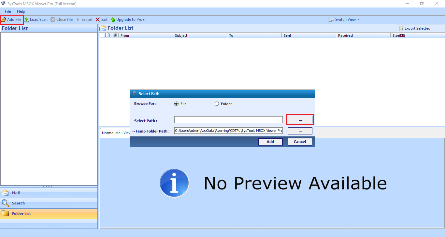445x237 pixels.
Task: Open the Help menu
Action: 21,11
